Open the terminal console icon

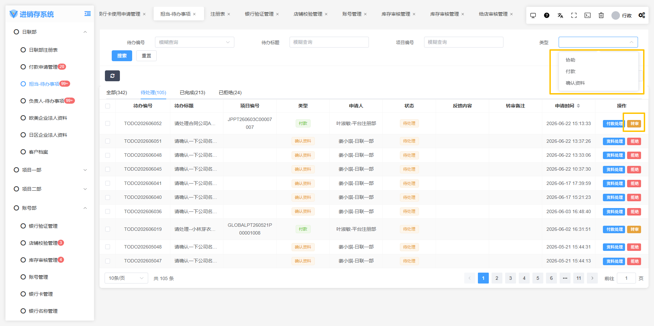588,15
